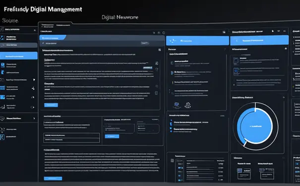Click the recycling arrows icon in the middle panel
The width and height of the screenshot is (300, 186).
coord(188,105)
